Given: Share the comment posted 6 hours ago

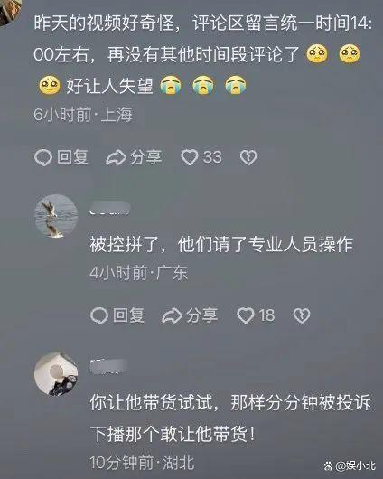Looking at the screenshot, I should click(134, 157).
